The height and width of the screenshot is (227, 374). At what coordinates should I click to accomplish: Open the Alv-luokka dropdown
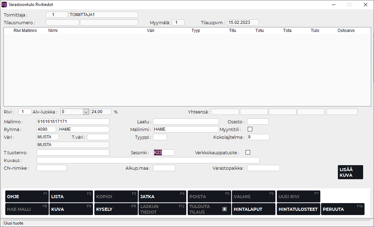[86, 112]
